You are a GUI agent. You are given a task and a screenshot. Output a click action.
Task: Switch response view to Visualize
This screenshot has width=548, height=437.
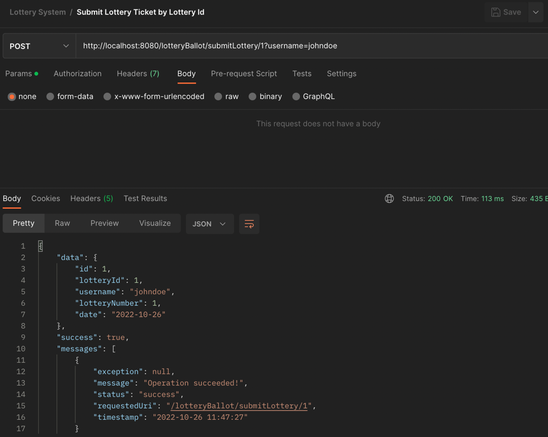(x=155, y=223)
